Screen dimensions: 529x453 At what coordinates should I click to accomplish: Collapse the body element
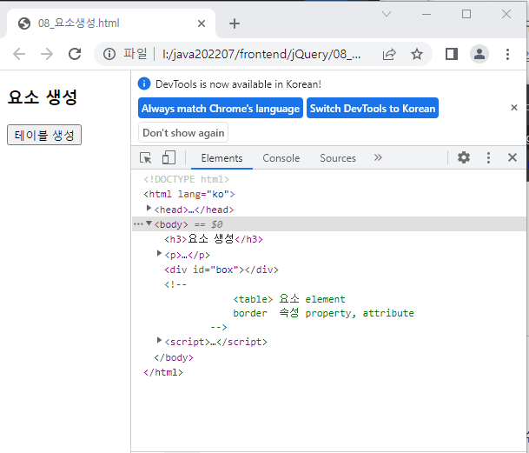pos(149,223)
